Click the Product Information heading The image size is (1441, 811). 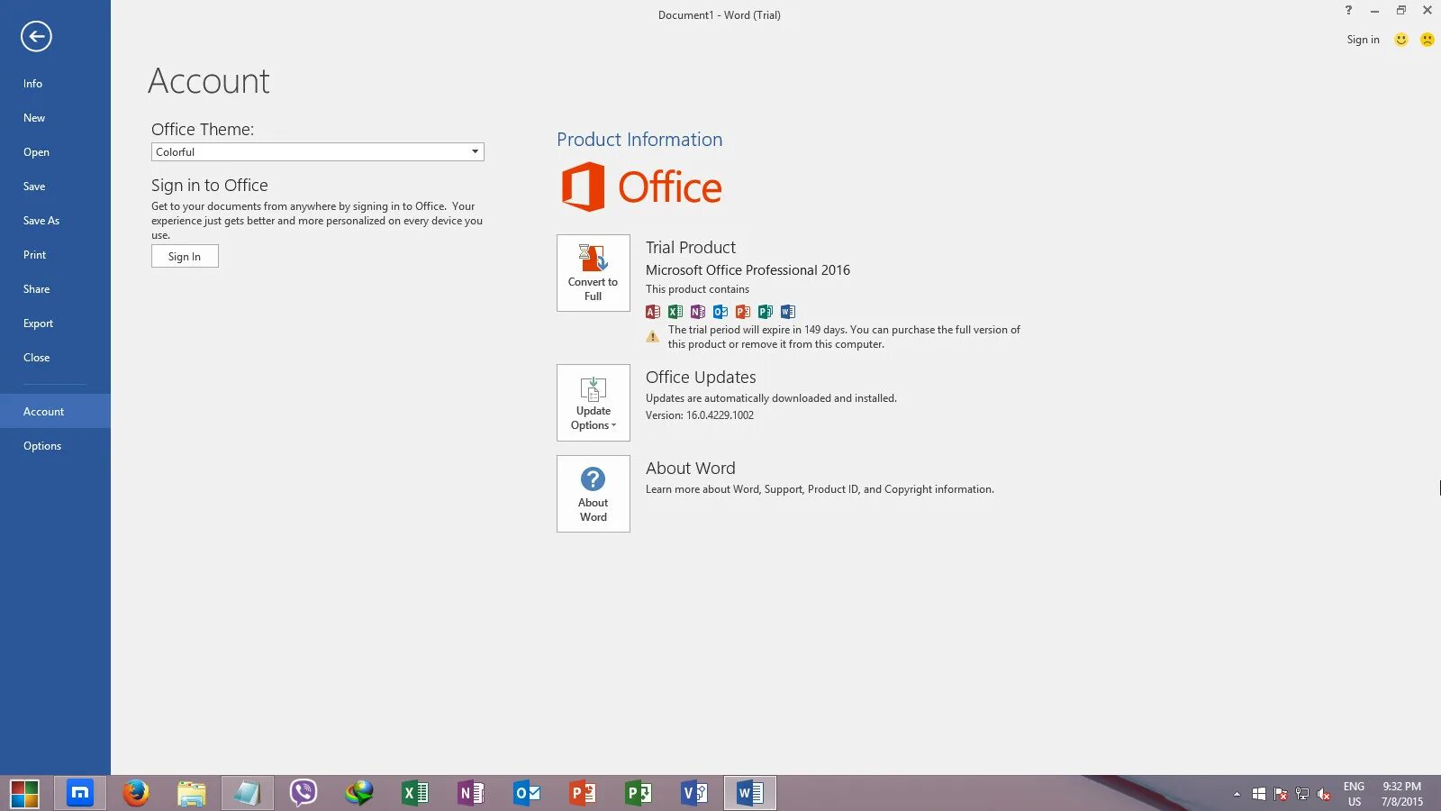639,140
